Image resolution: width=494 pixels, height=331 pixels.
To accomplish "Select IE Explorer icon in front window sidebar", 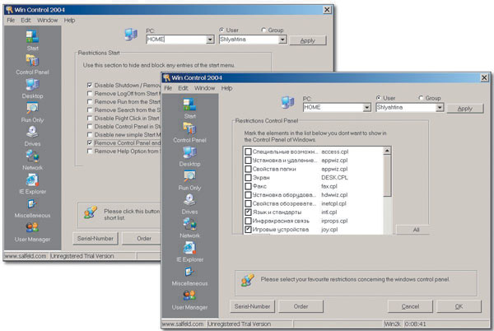I will (x=189, y=248).
